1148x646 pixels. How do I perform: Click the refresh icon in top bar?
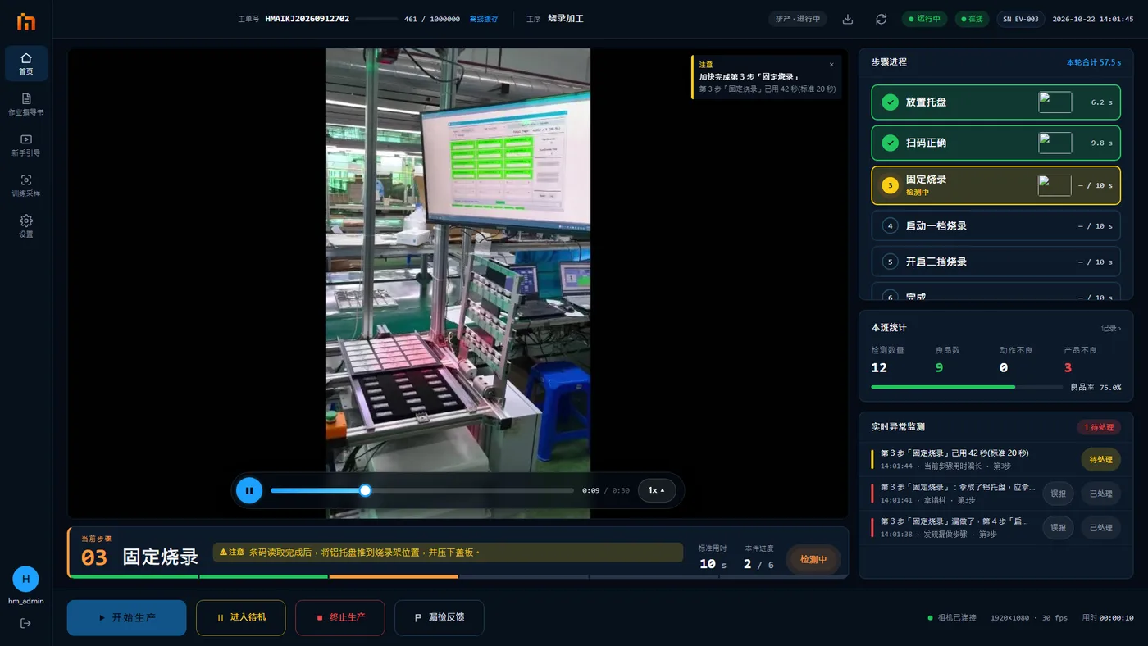pyautogui.click(x=881, y=19)
